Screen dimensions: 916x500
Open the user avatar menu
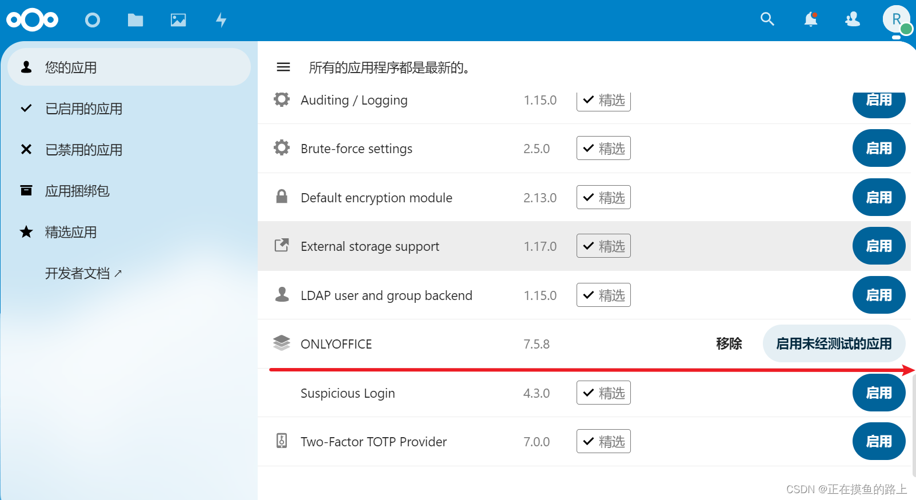tap(895, 19)
